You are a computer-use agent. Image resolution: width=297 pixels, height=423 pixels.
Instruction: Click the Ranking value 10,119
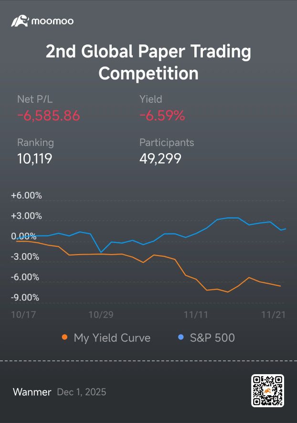[x=35, y=159]
